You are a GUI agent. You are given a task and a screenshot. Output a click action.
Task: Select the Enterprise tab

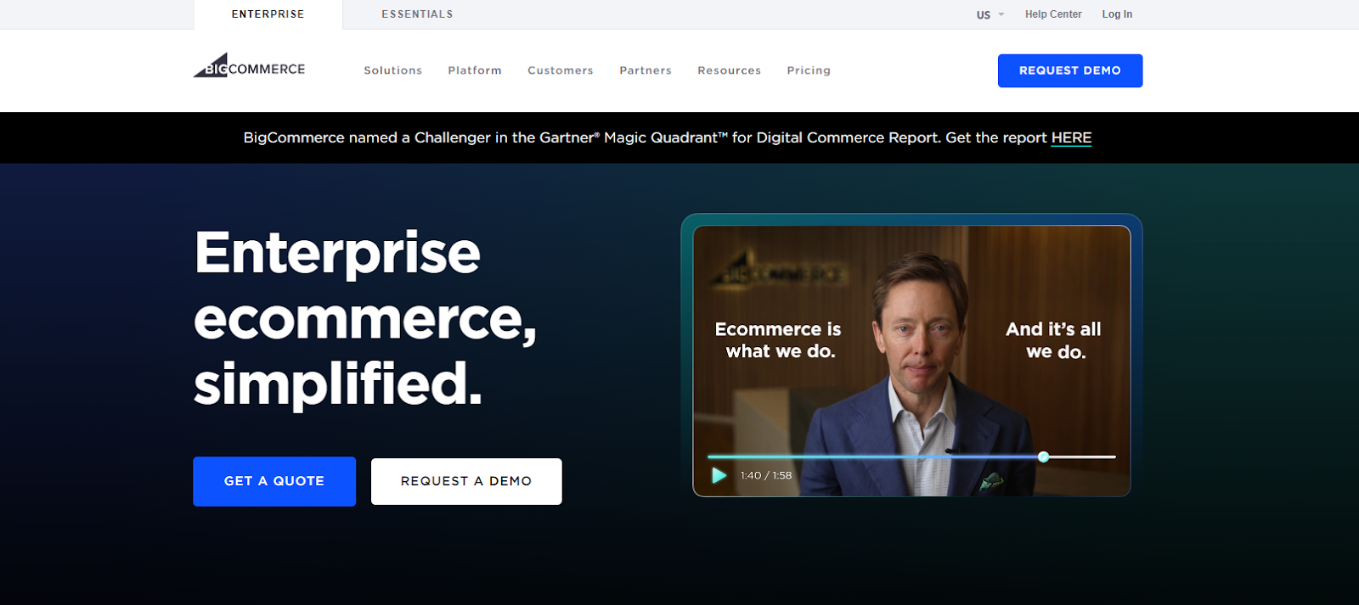(268, 14)
